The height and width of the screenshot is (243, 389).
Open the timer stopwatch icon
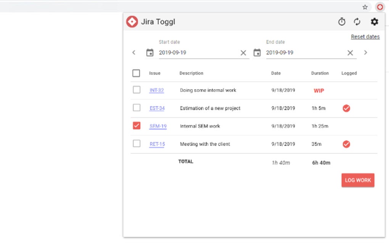pos(342,22)
